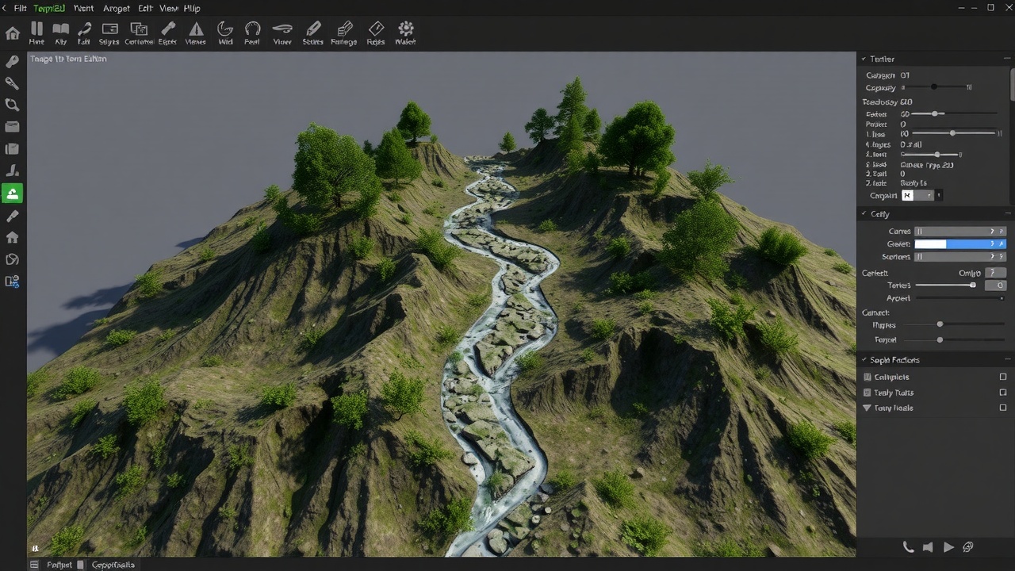The image size is (1015, 571).
Task: Click the 'Vienes' triangle warning toolbar icon
Action: 195,33
